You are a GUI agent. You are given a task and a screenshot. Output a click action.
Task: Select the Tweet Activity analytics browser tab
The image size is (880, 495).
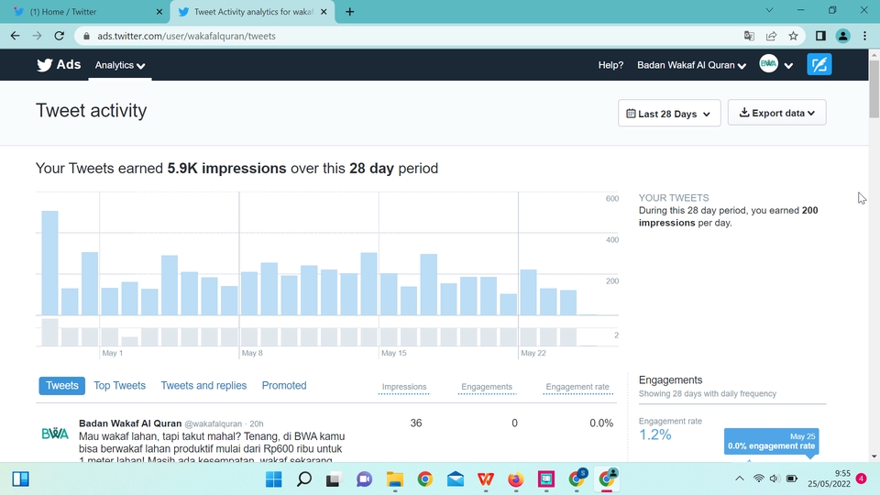tap(253, 12)
